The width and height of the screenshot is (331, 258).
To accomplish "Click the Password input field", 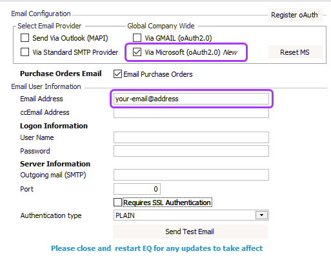I will (191, 151).
